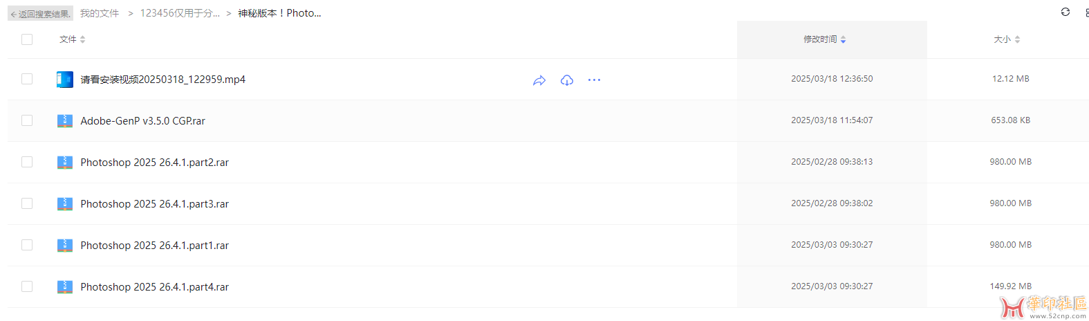Open Photoshop 2025 26.4.1.part3.rar file name
This screenshot has height=321, width=1089.
pos(154,204)
